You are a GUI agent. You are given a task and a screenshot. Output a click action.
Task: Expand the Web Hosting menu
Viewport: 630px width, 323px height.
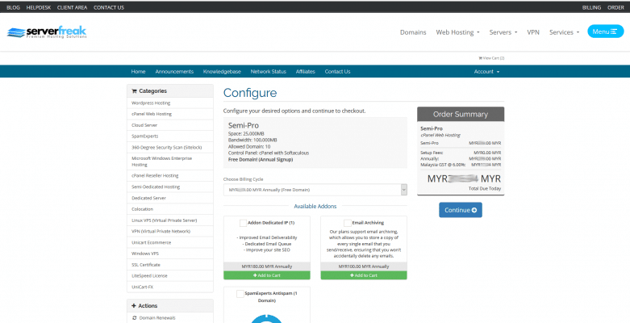tap(457, 32)
